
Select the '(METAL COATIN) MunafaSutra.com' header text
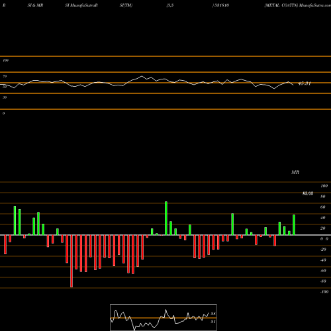(297, 5)
